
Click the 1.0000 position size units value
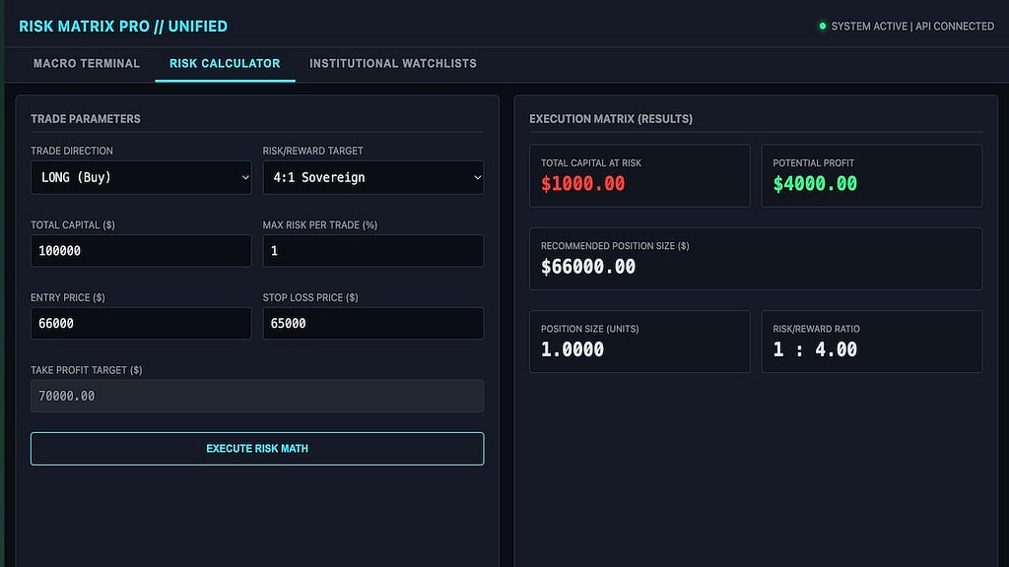pos(572,349)
